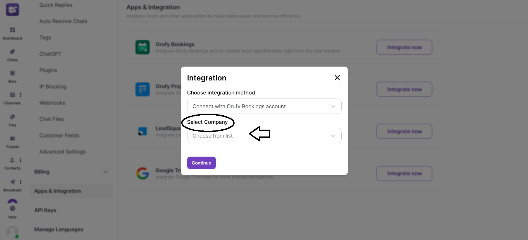Click Continue in the Integration dialog
Image resolution: width=528 pixels, height=240 pixels.
[201, 163]
